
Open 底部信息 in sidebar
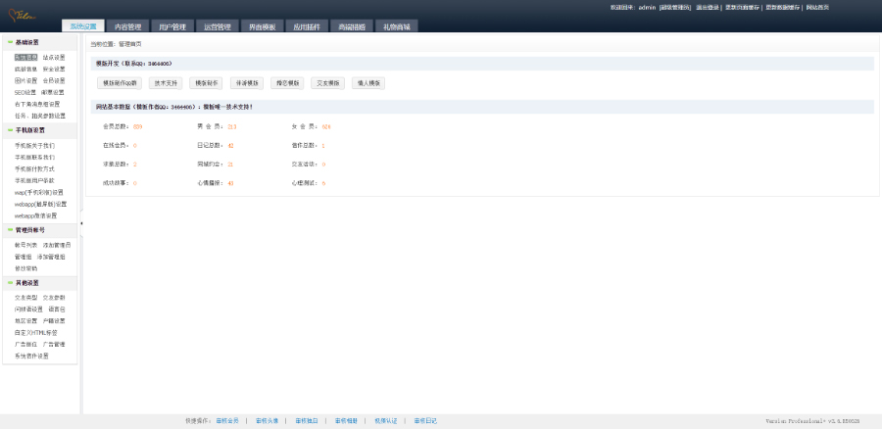pos(25,70)
